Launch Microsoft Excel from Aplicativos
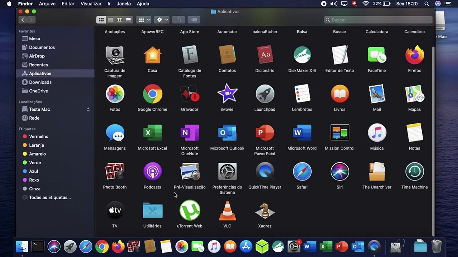The image size is (458, 257). 152,133
